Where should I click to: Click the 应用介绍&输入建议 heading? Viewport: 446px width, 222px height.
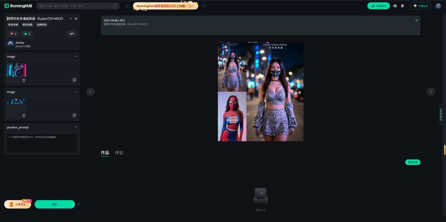pyautogui.click(x=114, y=21)
